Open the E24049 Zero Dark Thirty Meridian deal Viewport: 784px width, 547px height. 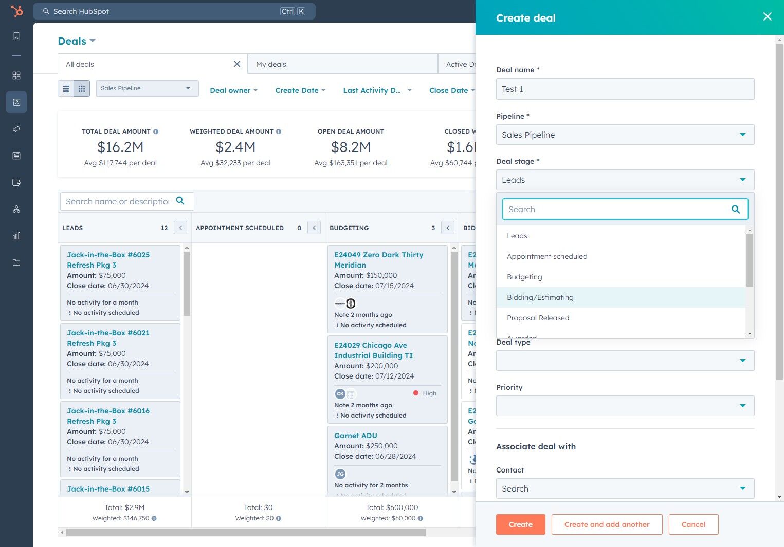point(379,260)
